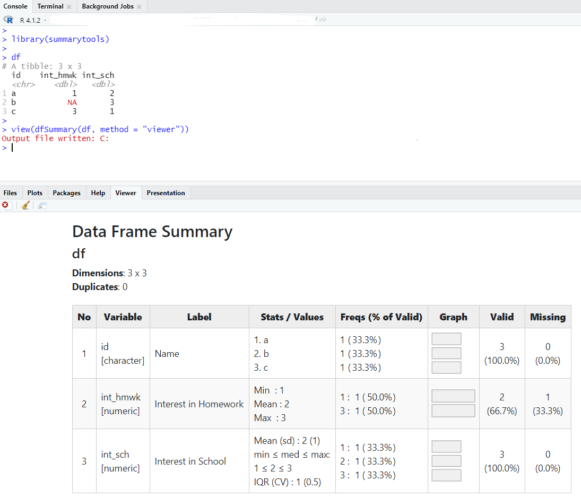This screenshot has height=498, width=581.
Task: Click the red NA value in tibble
Action: click(x=72, y=102)
